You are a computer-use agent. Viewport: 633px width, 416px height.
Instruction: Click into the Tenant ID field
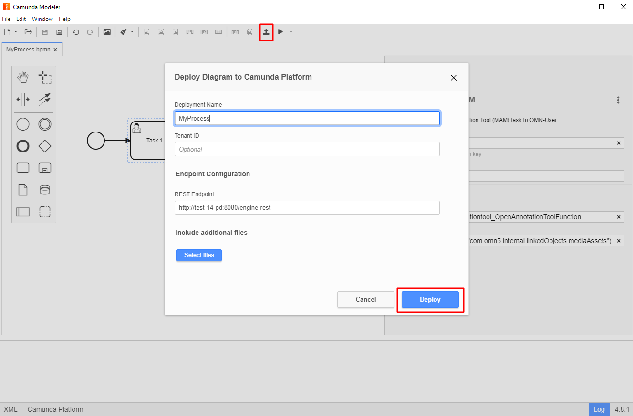click(307, 149)
